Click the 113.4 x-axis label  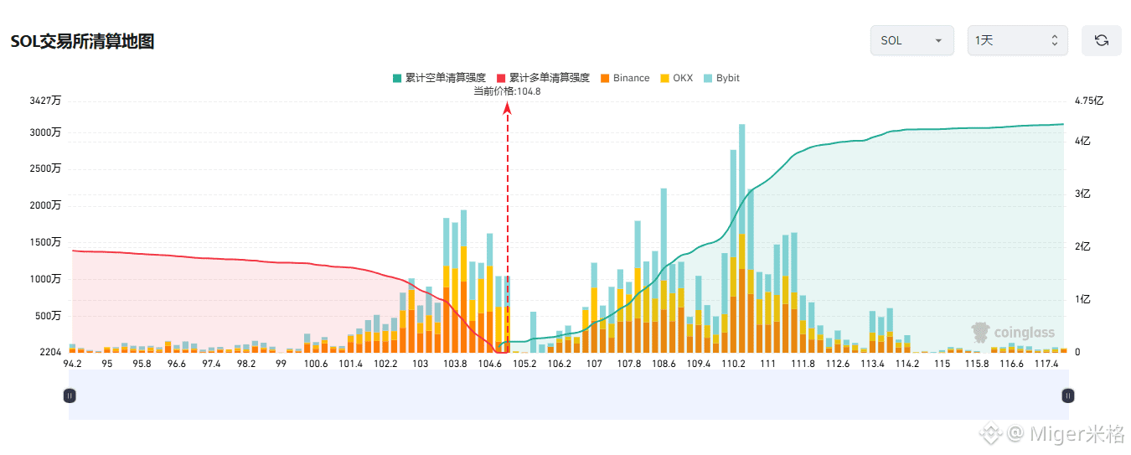tap(872, 365)
